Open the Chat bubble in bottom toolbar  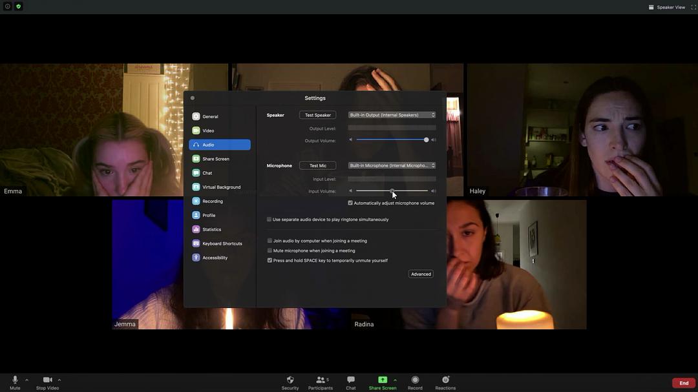(350, 380)
